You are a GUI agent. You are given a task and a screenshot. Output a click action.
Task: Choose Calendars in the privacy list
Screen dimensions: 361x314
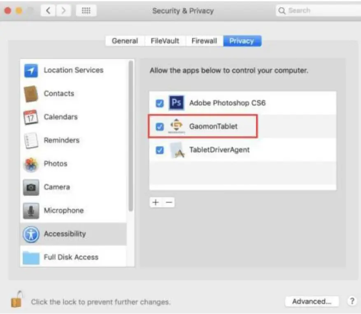coord(73,117)
